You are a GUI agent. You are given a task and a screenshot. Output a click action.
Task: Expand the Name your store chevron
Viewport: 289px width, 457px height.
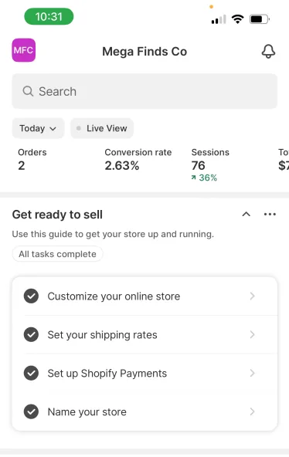pos(252,411)
